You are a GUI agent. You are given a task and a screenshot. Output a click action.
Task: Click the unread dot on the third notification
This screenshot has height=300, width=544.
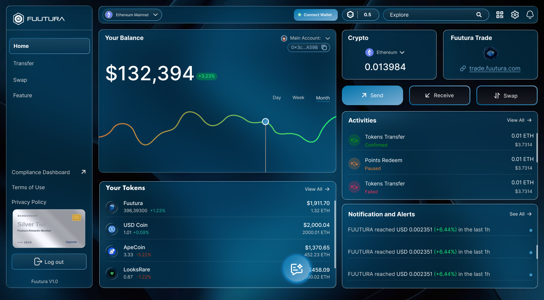click(x=531, y=275)
